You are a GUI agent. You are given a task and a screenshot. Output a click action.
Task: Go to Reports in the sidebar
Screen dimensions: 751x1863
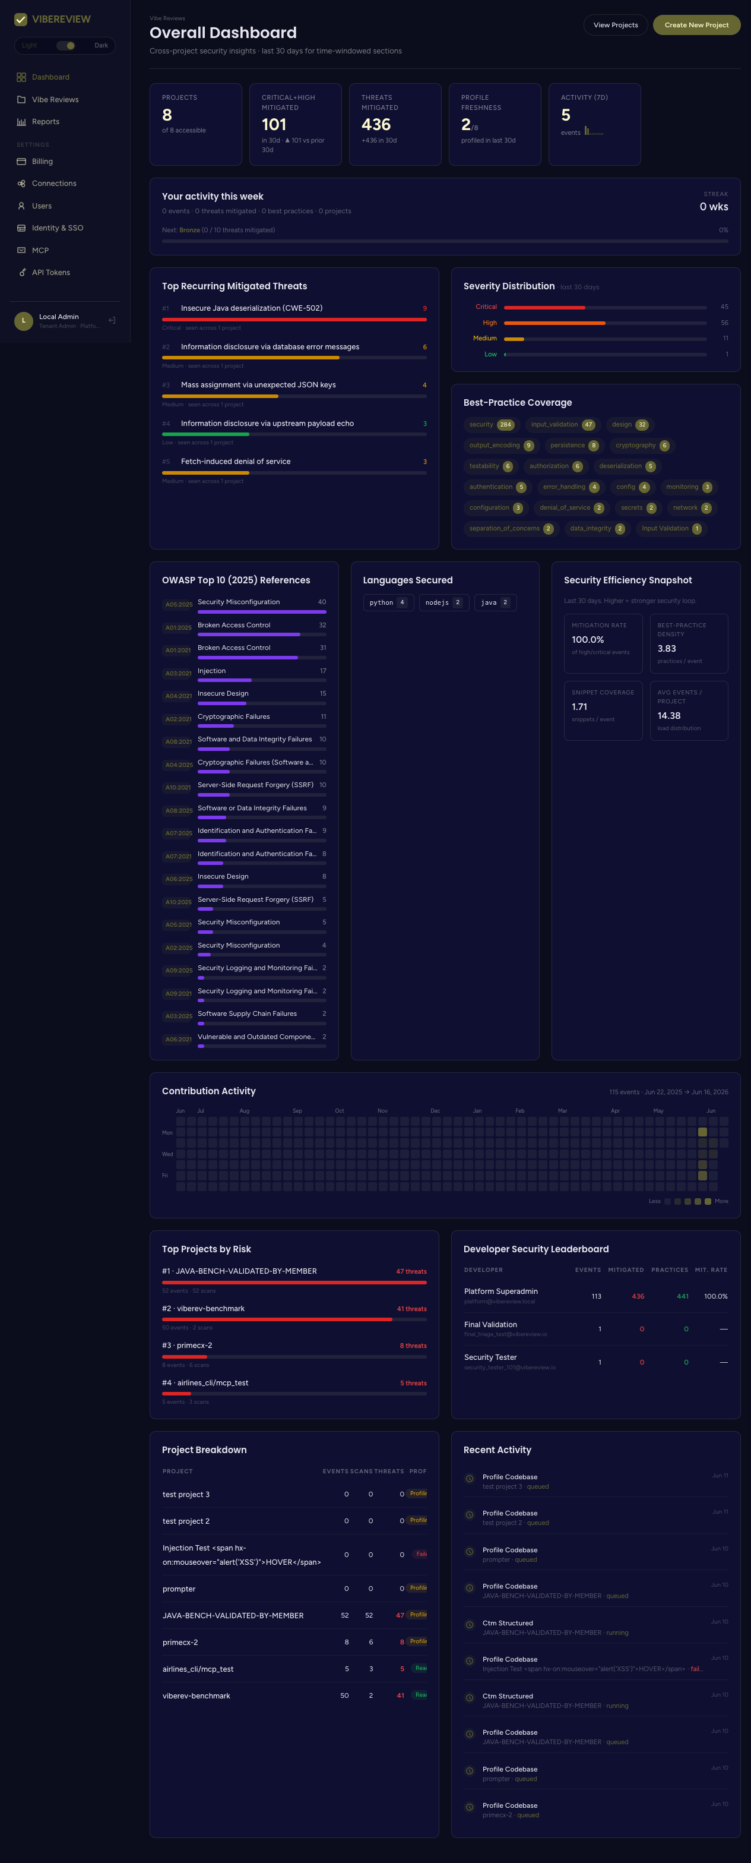tap(65, 122)
